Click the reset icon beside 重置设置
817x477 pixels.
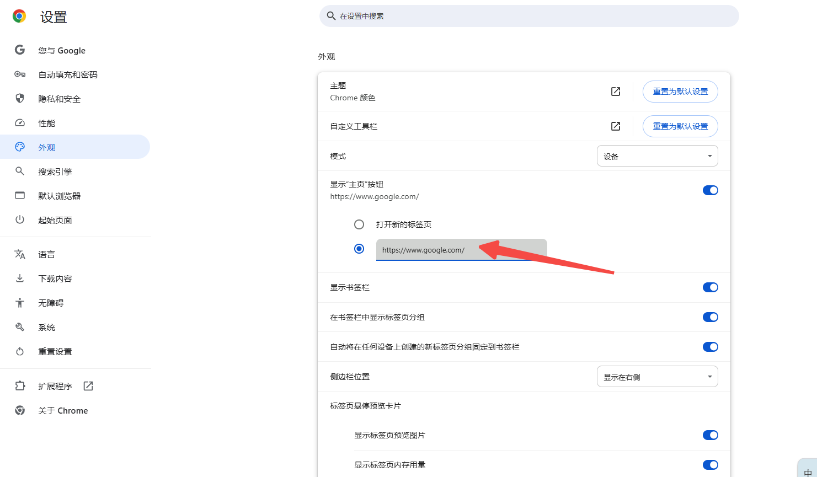[20, 351]
